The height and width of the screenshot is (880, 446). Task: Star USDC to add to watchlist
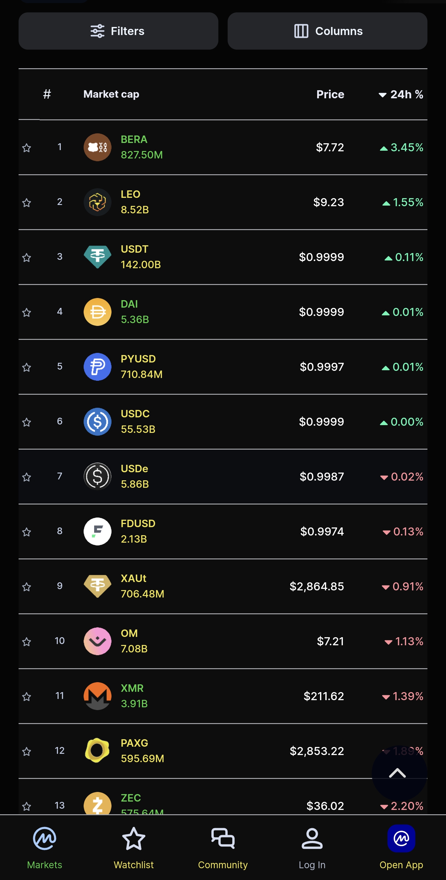pos(27,422)
